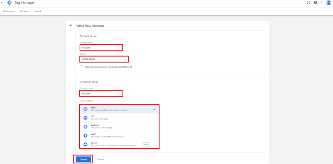Select Android as target platform
333x164 pixels.
(119, 127)
